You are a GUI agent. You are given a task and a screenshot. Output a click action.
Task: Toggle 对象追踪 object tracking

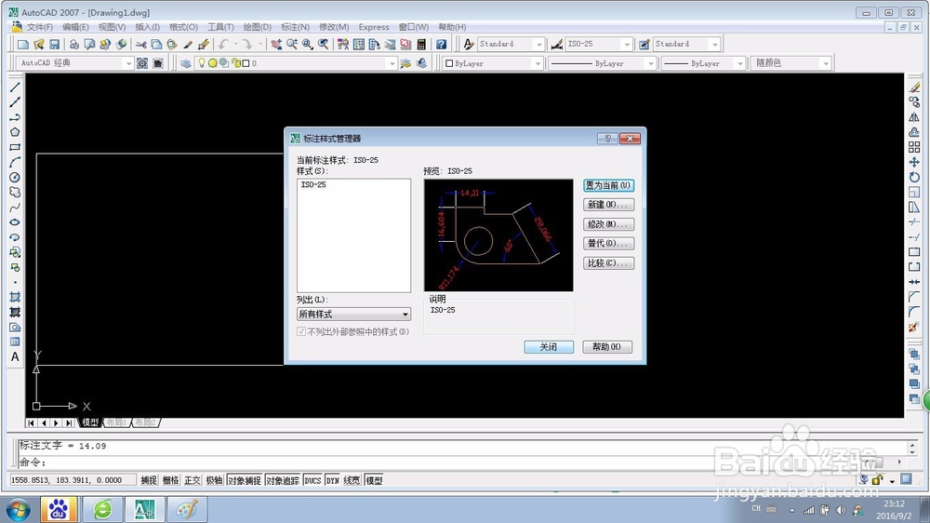click(283, 480)
